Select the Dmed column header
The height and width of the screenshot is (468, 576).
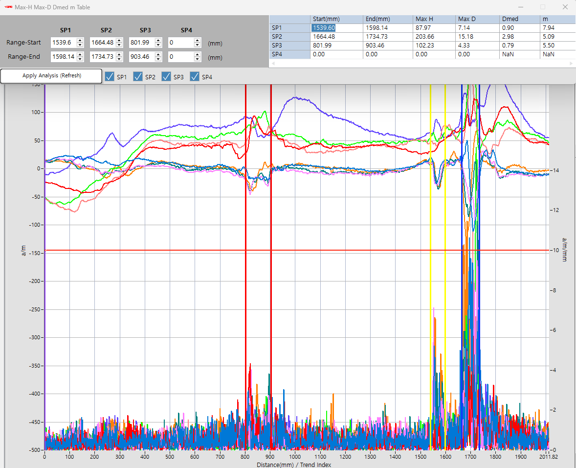click(x=518, y=19)
